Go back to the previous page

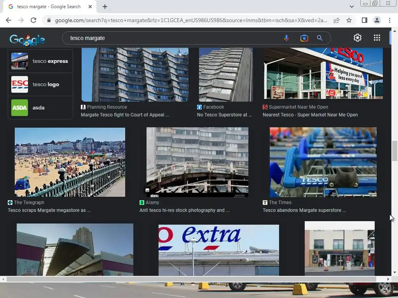pyautogui.click(x=9, y=20)
